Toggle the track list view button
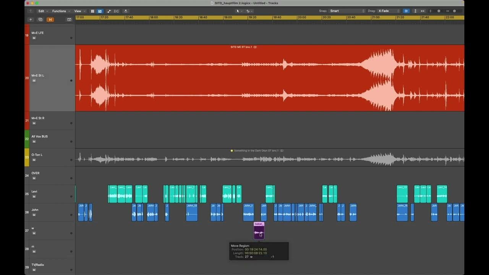Image resolution: width=489 pixels, height=275 pixels. 100,11
